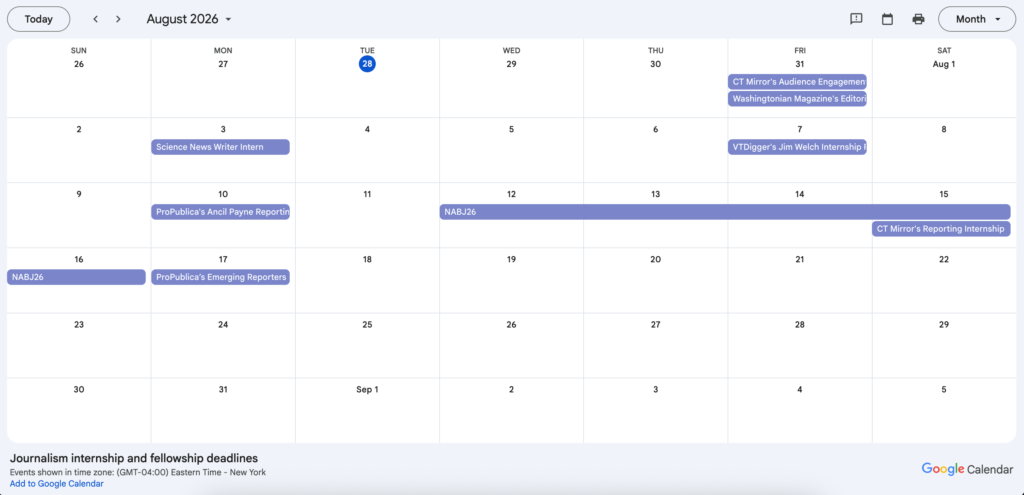The width and height of the screenshot is (1024, 495).
Task: Select the highlighted date 28
Action: pos(367,64)
